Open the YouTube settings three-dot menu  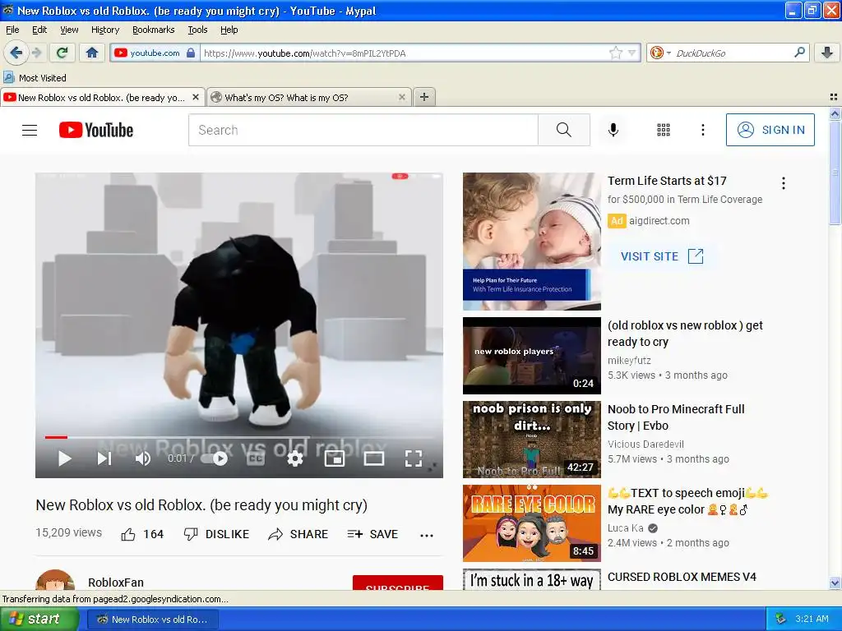(702, 130)
